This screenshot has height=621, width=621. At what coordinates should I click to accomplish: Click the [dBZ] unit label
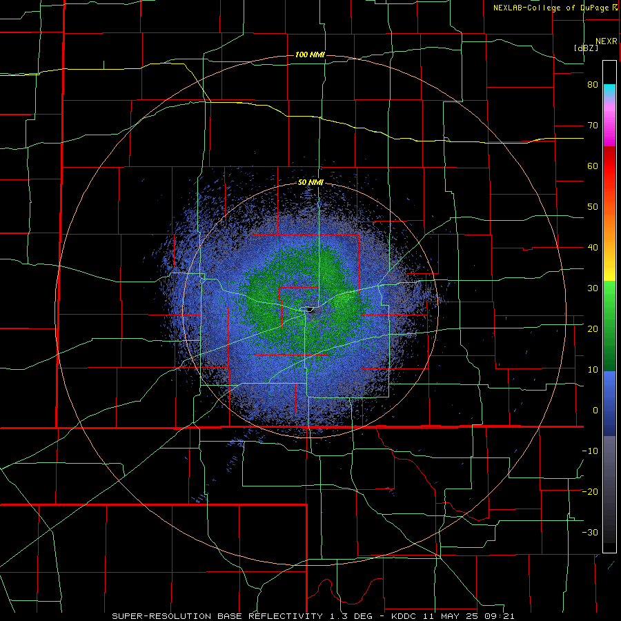pos(586,48)
